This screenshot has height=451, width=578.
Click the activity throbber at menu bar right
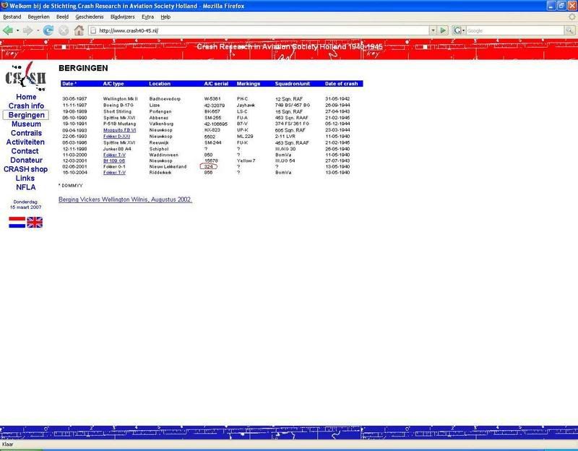571,17
